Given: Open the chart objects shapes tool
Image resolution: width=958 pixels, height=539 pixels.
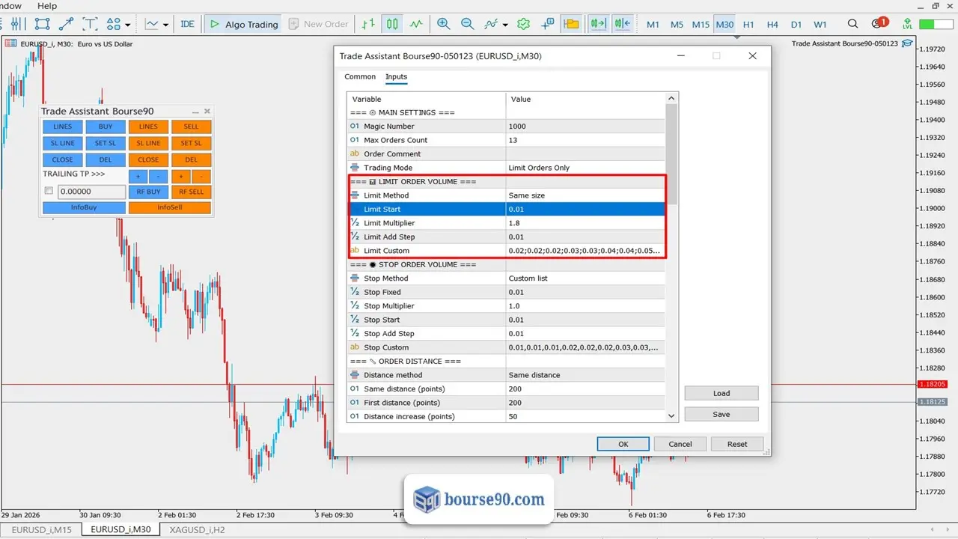Looking at the screenshot, I should coord(114,24).
